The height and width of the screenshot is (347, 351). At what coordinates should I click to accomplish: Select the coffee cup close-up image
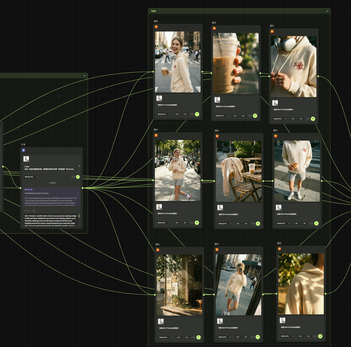(235, 63)
